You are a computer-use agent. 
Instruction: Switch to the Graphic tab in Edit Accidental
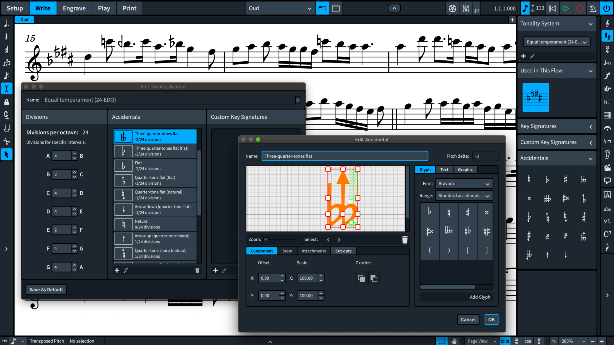click(x=465, y=169)
